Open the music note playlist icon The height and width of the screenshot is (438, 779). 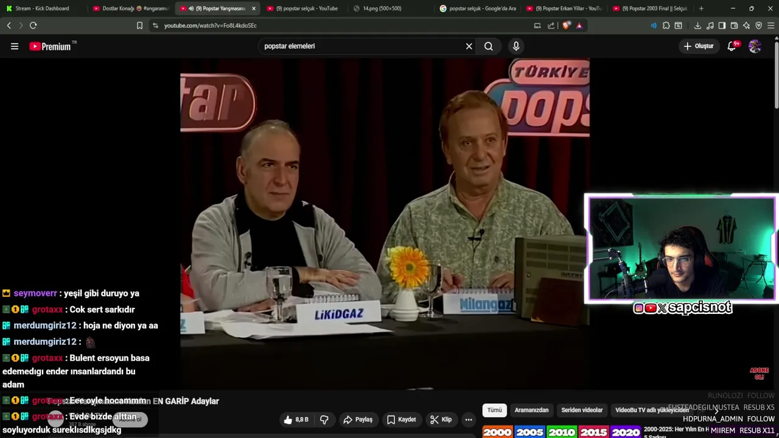point(710,26)
